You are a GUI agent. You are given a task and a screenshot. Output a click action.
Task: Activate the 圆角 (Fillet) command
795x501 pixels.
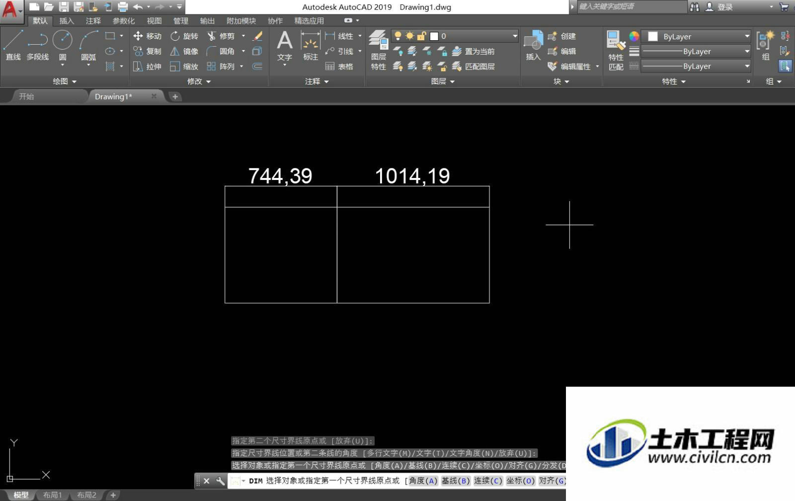pos(221,51)
